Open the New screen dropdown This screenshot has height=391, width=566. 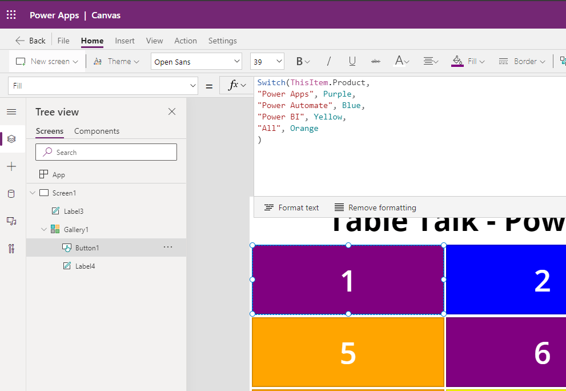[x=47, y=61]
